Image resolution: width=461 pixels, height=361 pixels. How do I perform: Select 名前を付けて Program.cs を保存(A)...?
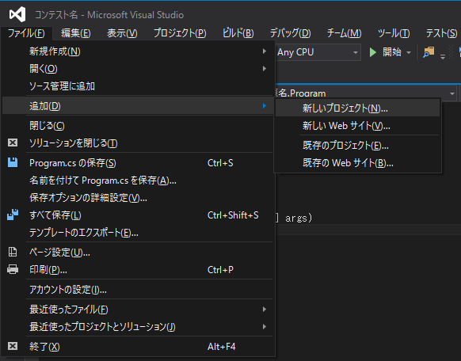pyautogui.click(x=137, y=180)
